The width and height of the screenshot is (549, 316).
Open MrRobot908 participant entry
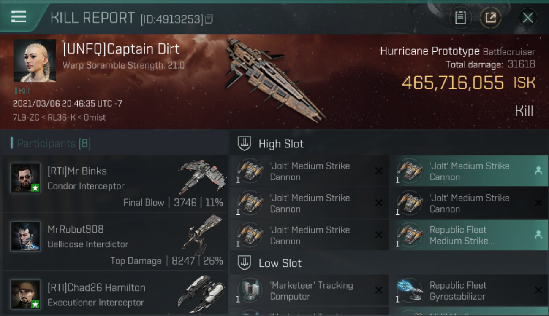(115, 241)
